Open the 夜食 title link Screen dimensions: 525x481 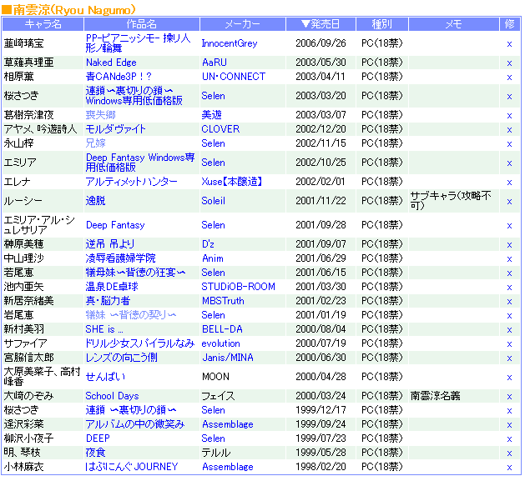[95, 453]
